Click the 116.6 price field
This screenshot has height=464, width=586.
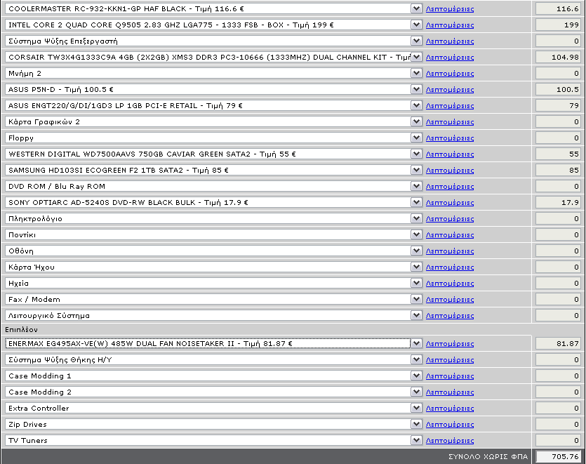(559, 8)
